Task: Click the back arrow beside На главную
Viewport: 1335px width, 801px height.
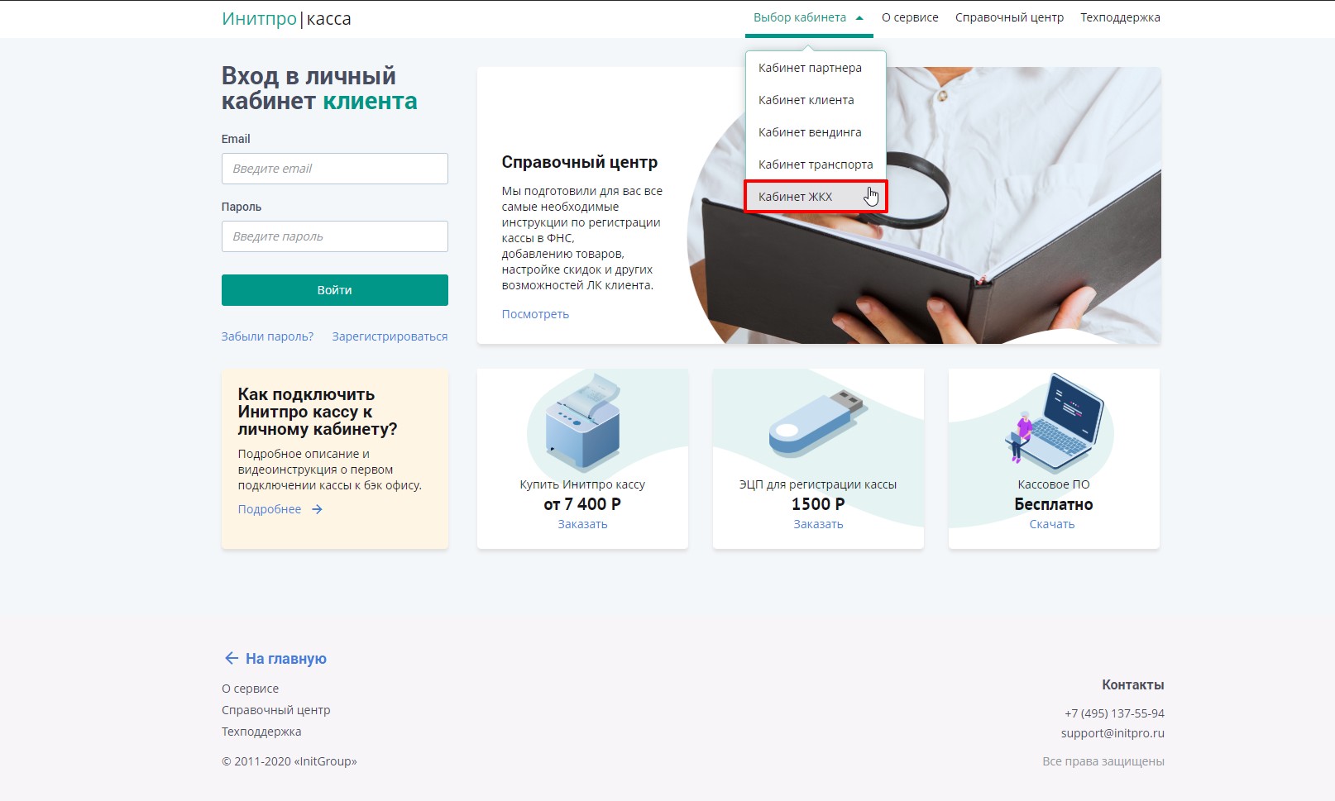Action: click(x=232, y=658)
